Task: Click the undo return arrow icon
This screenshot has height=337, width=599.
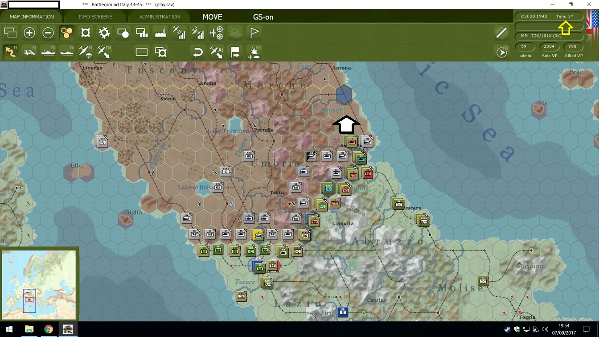Action: tap(197, 52)
